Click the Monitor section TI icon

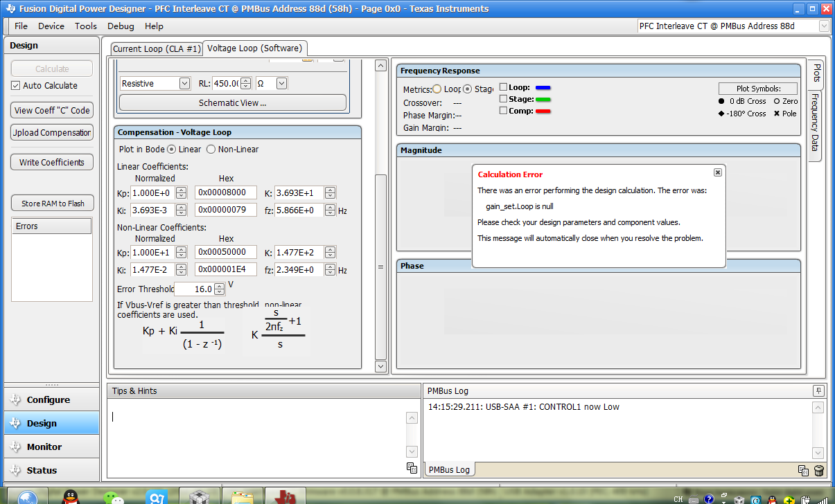tap(15, 447)
